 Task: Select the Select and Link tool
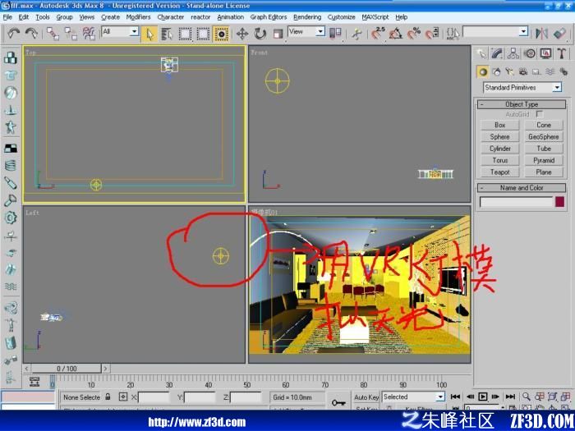53,34
